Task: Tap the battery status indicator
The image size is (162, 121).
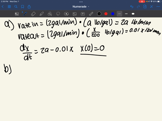Action: tap(159, 1)
